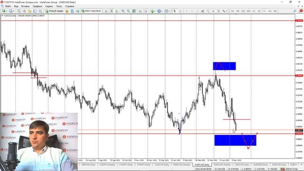Switch to M30 timeframe
The image size is (304, 171).
(x=248, y=11)
